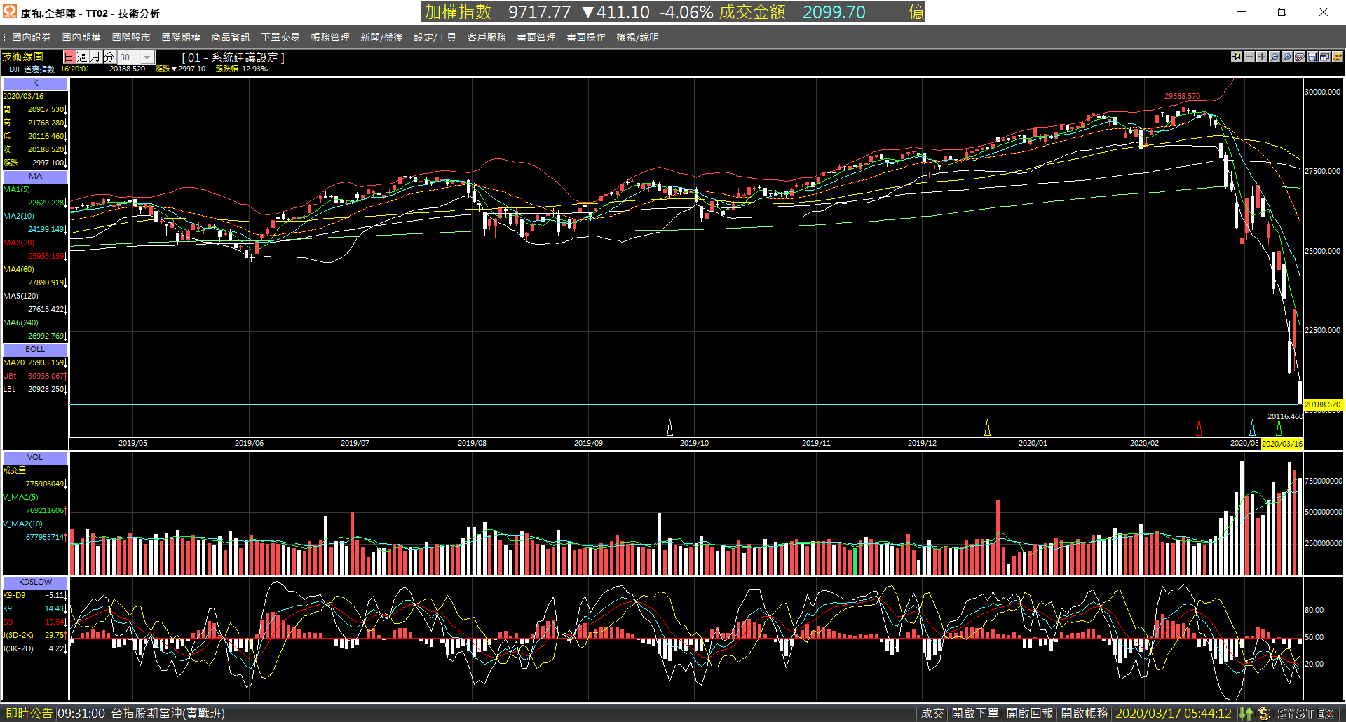Click the highlighted 2020/03/16 date marker
Screen dimensions: 1346x722
[x=1282, y=444]
